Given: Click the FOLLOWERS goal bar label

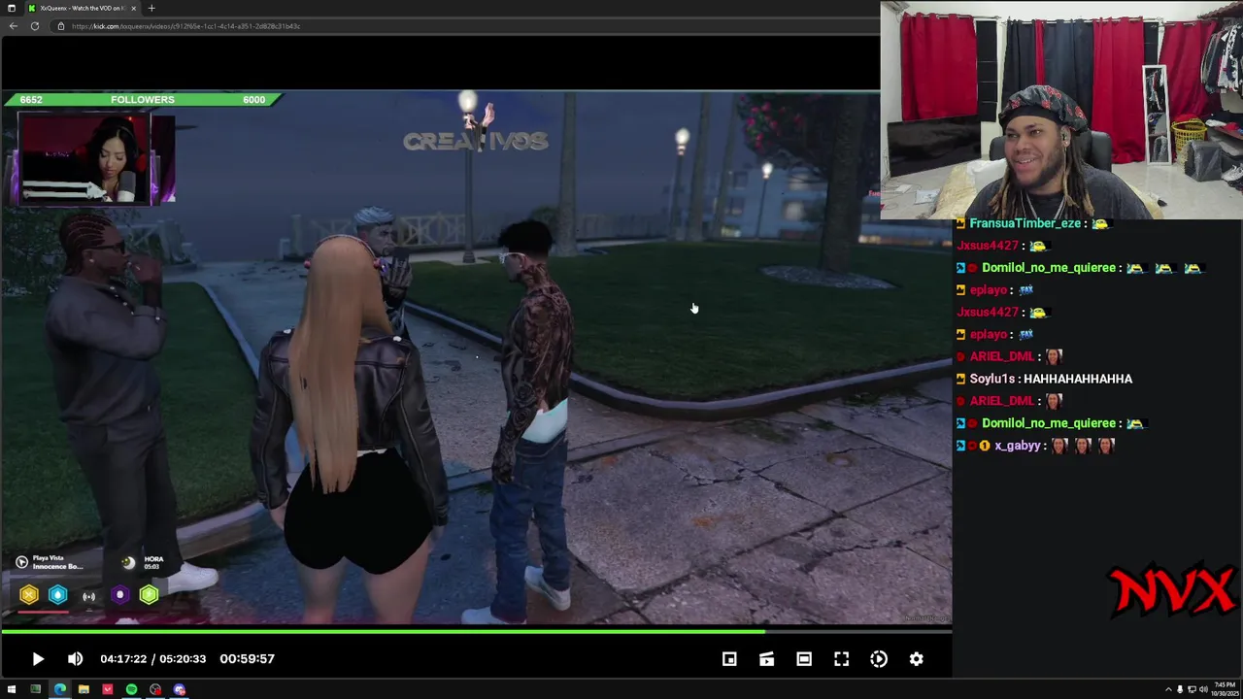Looking at the screenshot, I should (143, 100).
